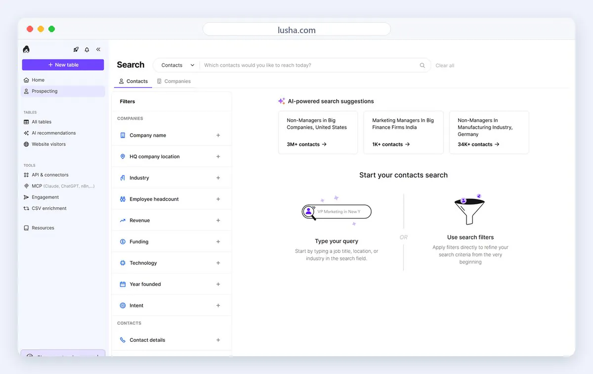Screen dimensions: 593x374
Task: Open Non-Managers in Big Companies suggestion
Action: coord(318,133)
